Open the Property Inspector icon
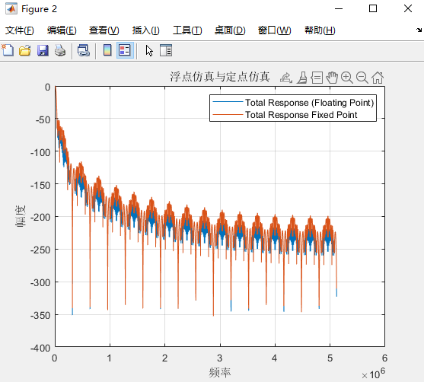The image size is (424, 382). pos(166,50)
